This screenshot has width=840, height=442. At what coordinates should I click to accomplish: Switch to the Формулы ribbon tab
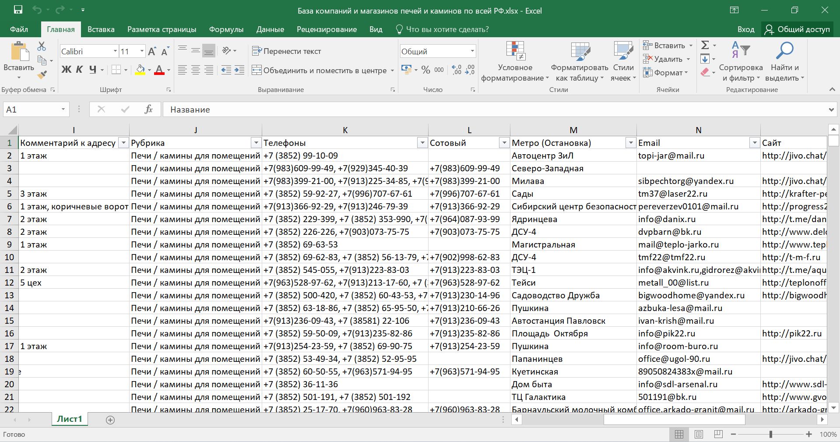point(226,29)
